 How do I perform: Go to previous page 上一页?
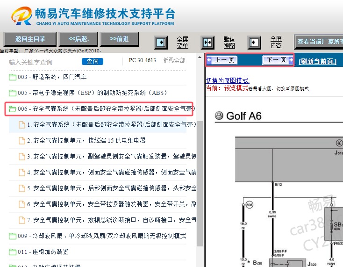coord(222,60)
